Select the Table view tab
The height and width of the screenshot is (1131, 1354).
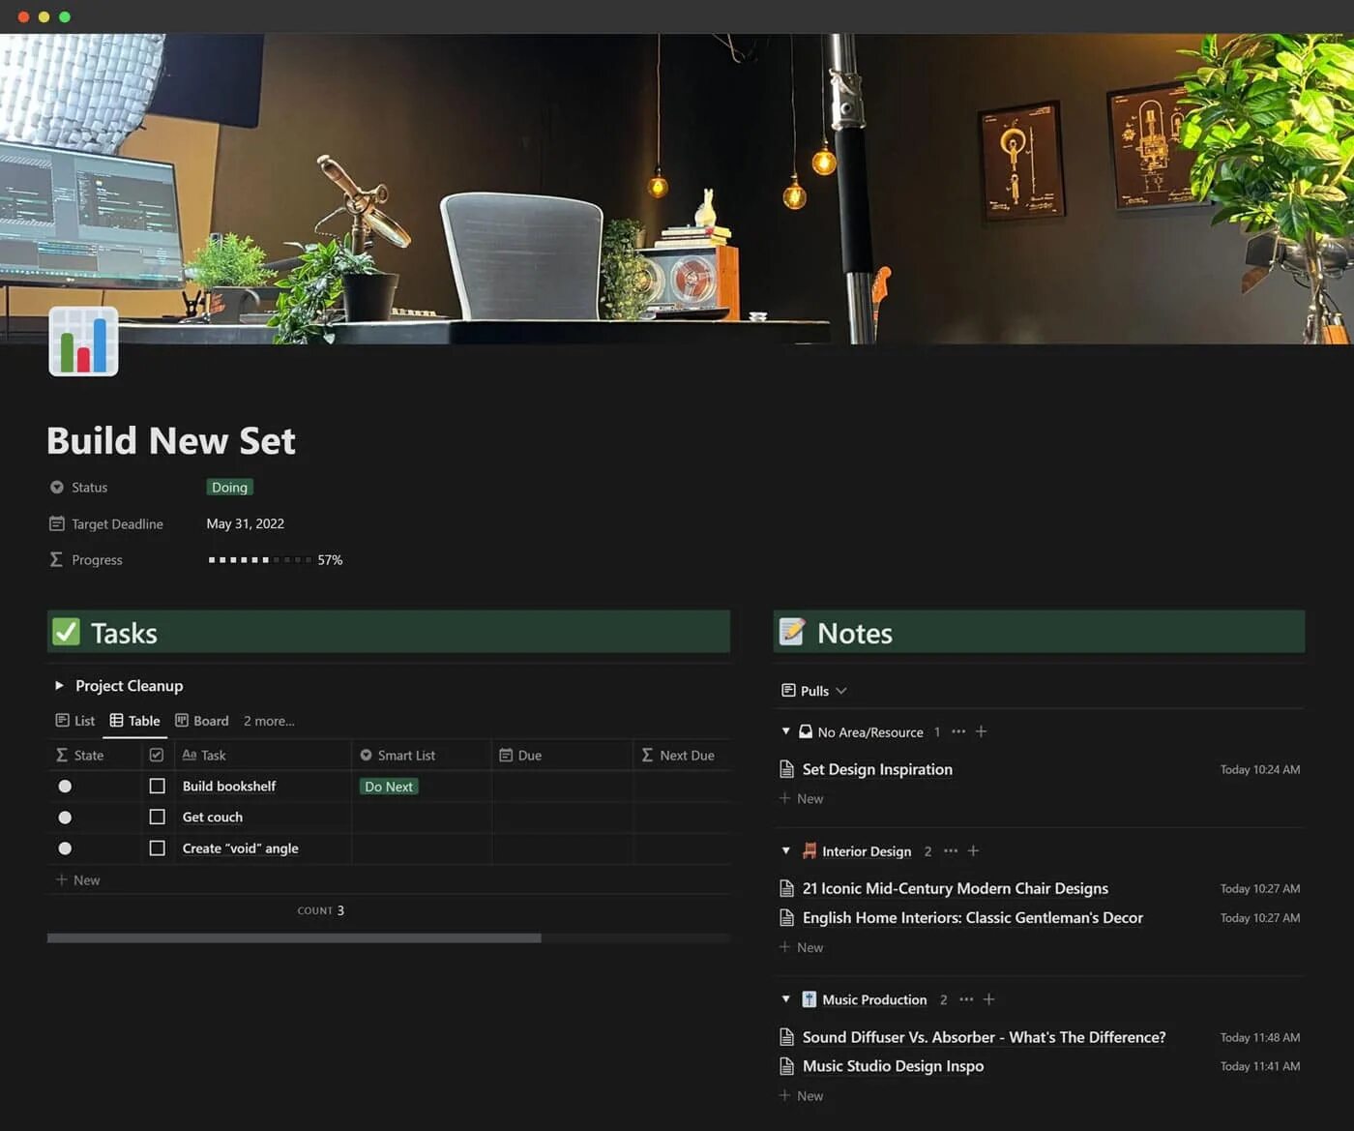[134, 721]
